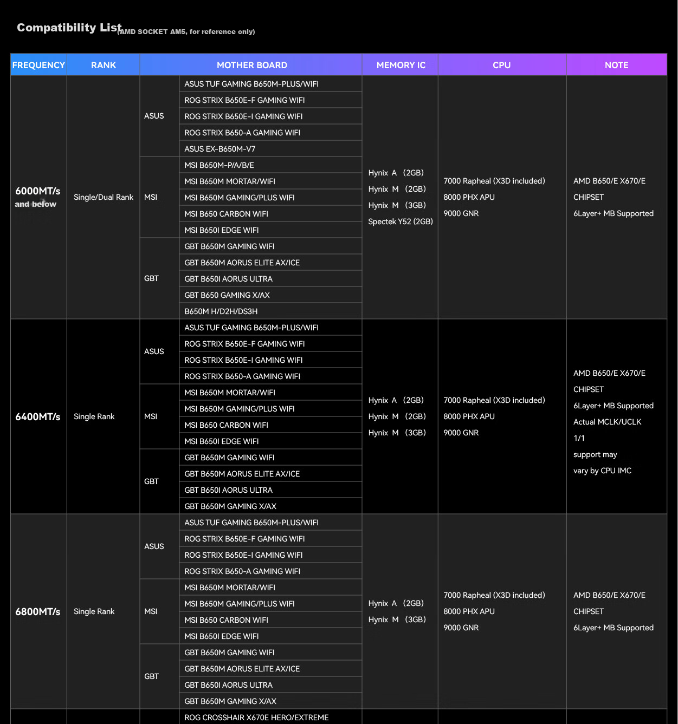Select the 'vary by CPU IMC' note
678x724 pixels.
[603, 471]
